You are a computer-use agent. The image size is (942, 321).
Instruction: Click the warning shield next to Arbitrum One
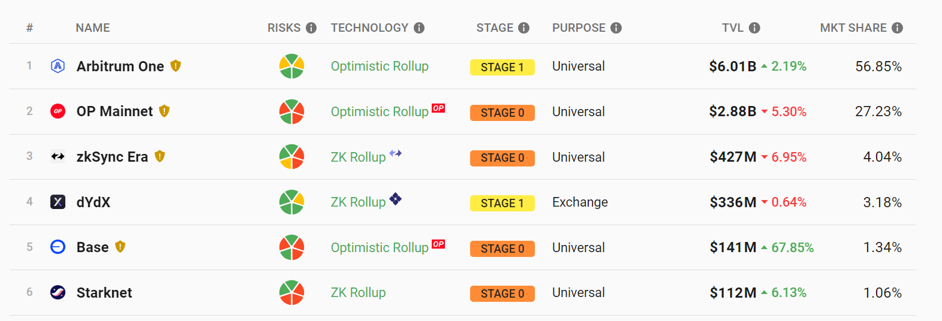pyautogui.click(x=176, y=66)
